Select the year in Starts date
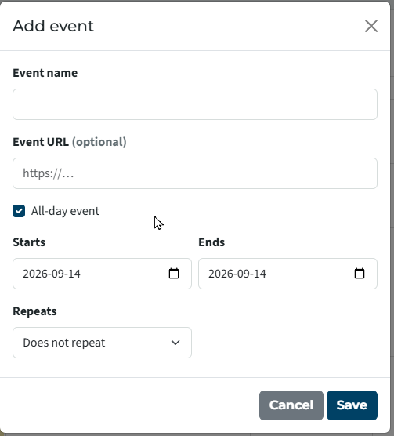Image resolution: width=394 pixels, height=436 pixels. point(31,274)
